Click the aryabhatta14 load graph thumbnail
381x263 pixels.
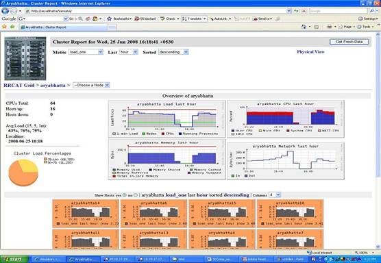(x=86, y=214)
